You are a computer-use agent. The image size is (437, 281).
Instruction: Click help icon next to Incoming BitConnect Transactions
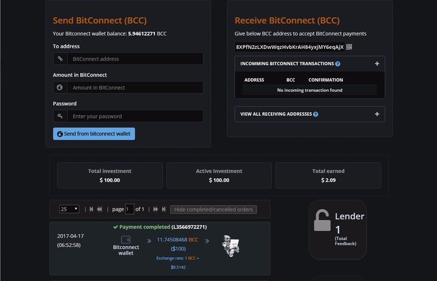point(338,64)
